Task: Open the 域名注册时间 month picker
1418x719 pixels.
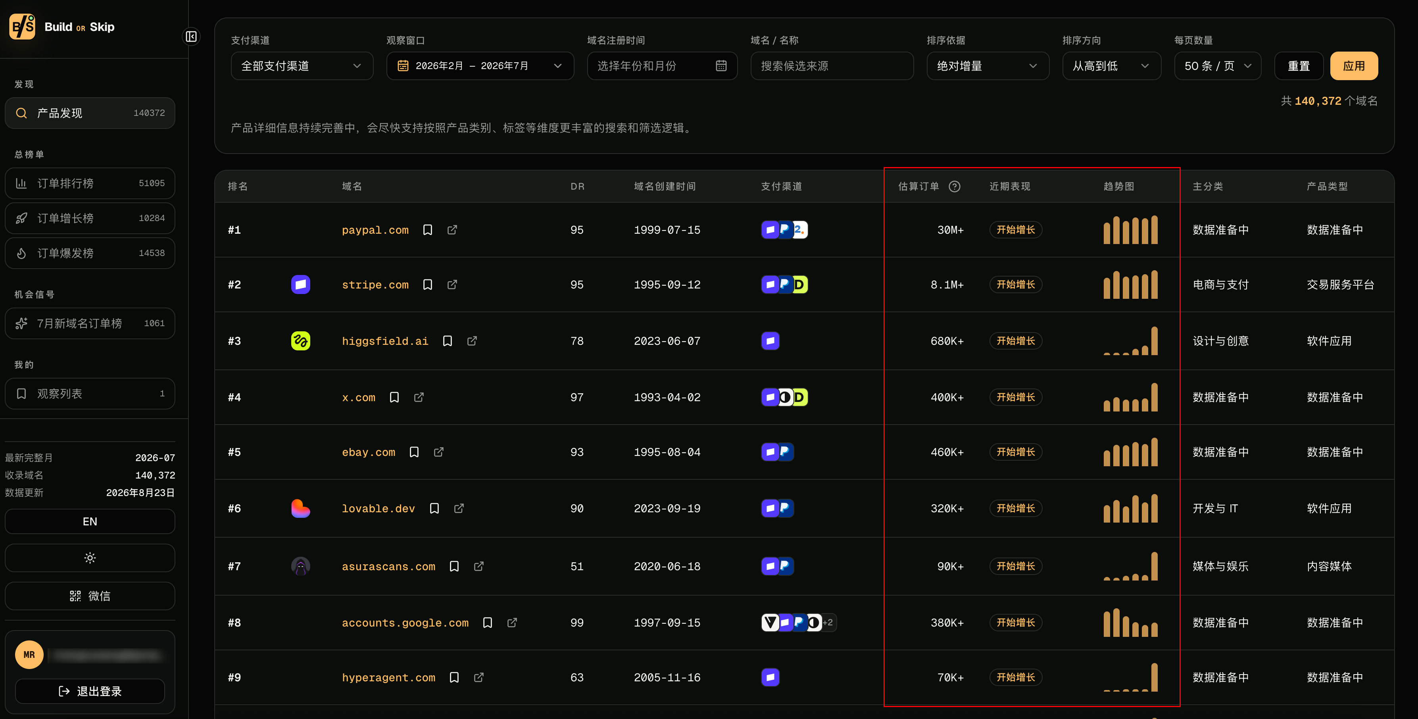Action: pos(662,66)
